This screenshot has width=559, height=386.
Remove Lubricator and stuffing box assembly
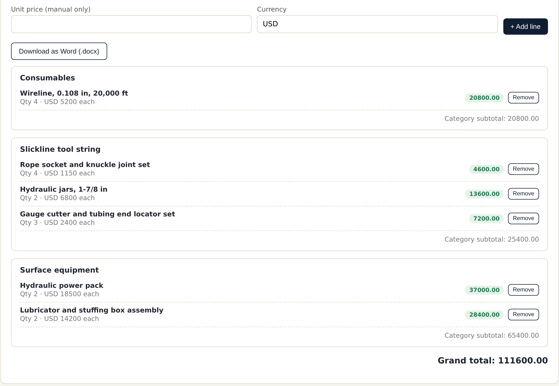pyautogui.click(x=523, y=315)
